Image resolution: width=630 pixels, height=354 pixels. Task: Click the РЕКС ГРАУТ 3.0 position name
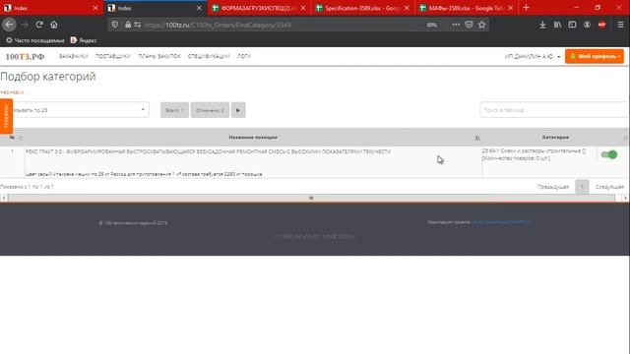click(x=208, y=151)
